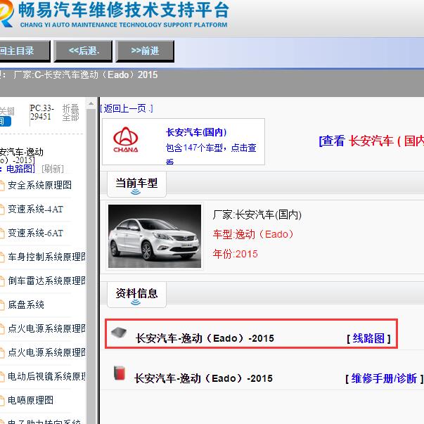Open 安全系统原理图 tree item

[39, 185]
